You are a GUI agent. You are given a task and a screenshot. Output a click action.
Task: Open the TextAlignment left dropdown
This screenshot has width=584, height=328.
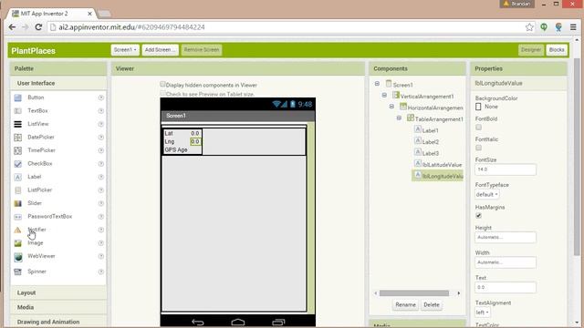(x=483, y=313)
